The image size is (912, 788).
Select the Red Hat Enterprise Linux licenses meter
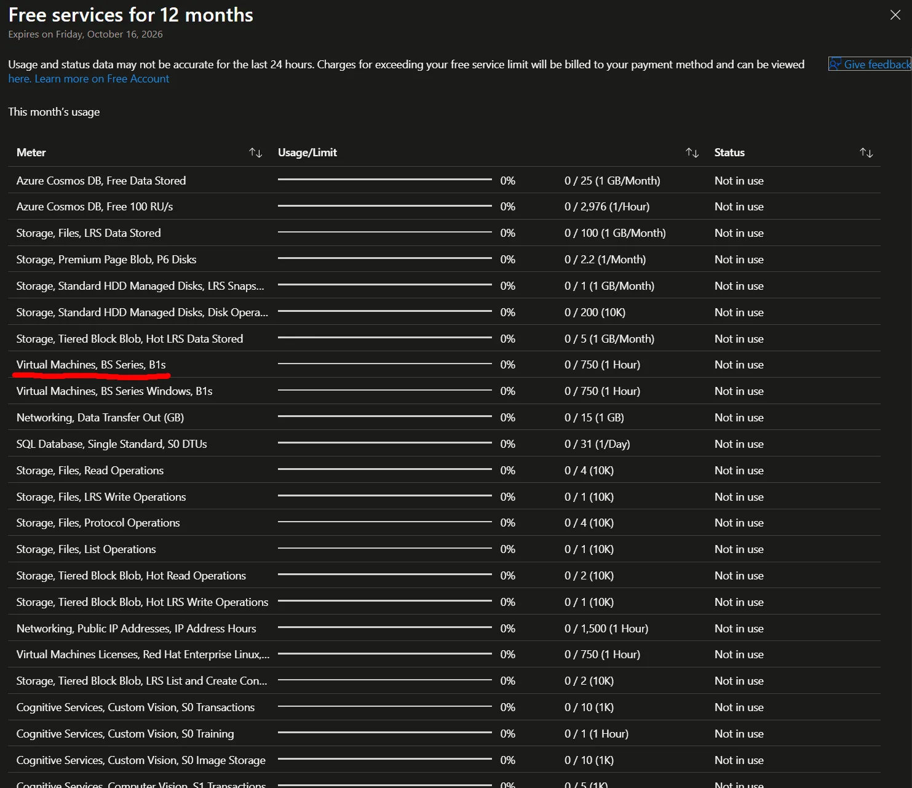click(143, 655)
